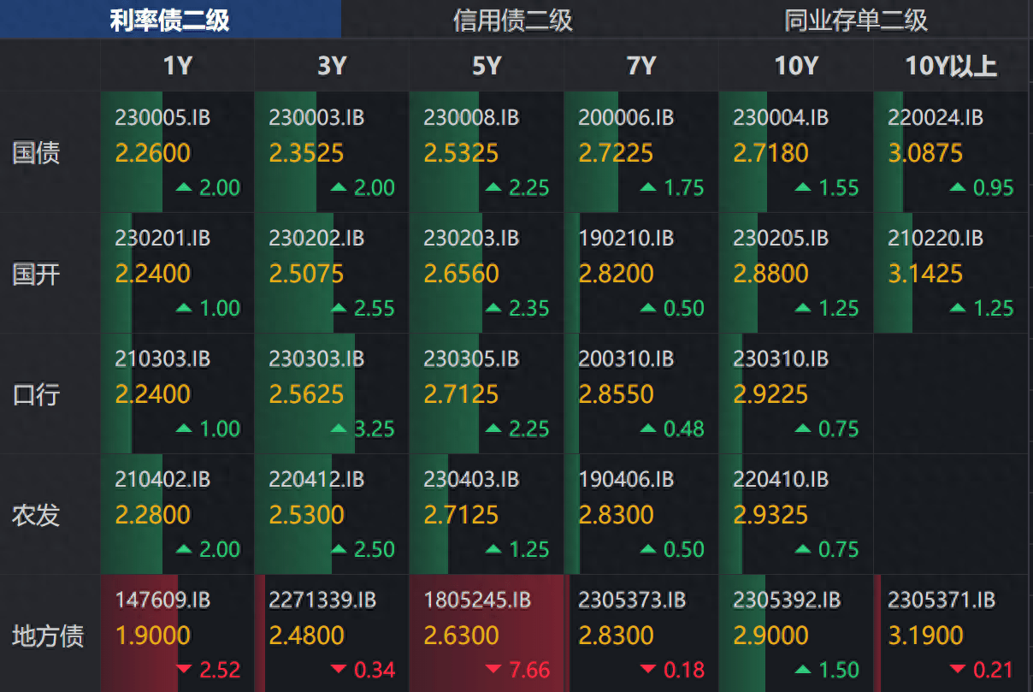Click the 10Y以上 column header
1033x692 pixels.
point(951,67)
